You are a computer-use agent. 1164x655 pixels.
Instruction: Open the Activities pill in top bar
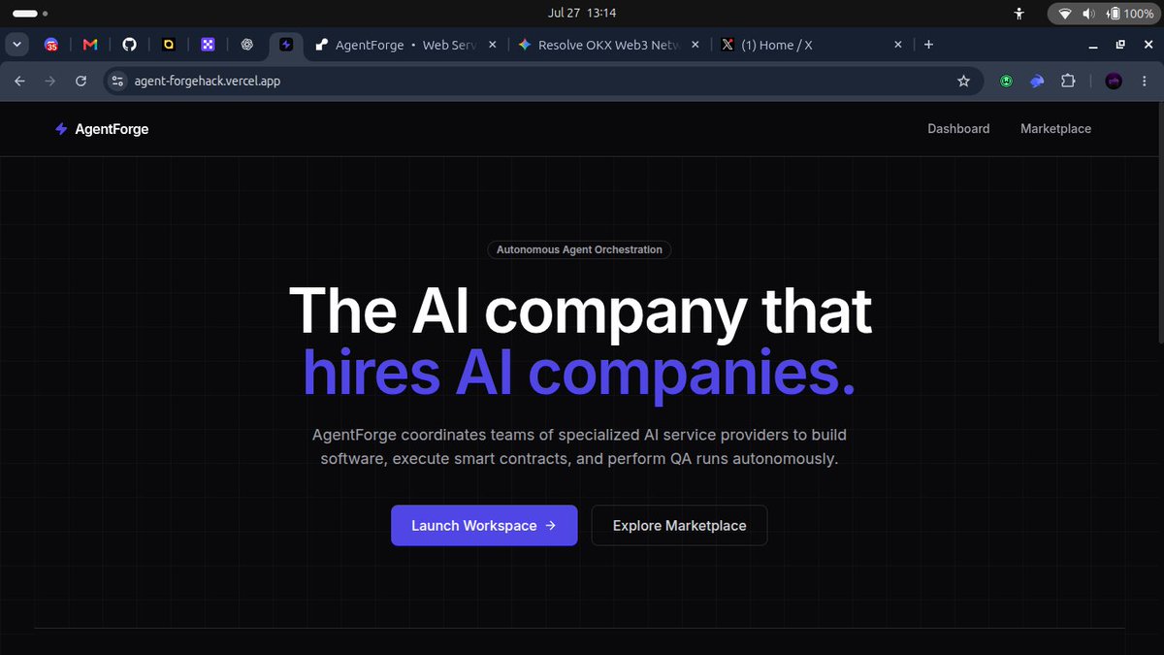29,14
